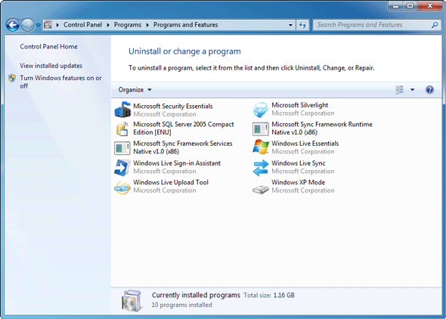Maximize the Programs and Features window

point(410,6)
